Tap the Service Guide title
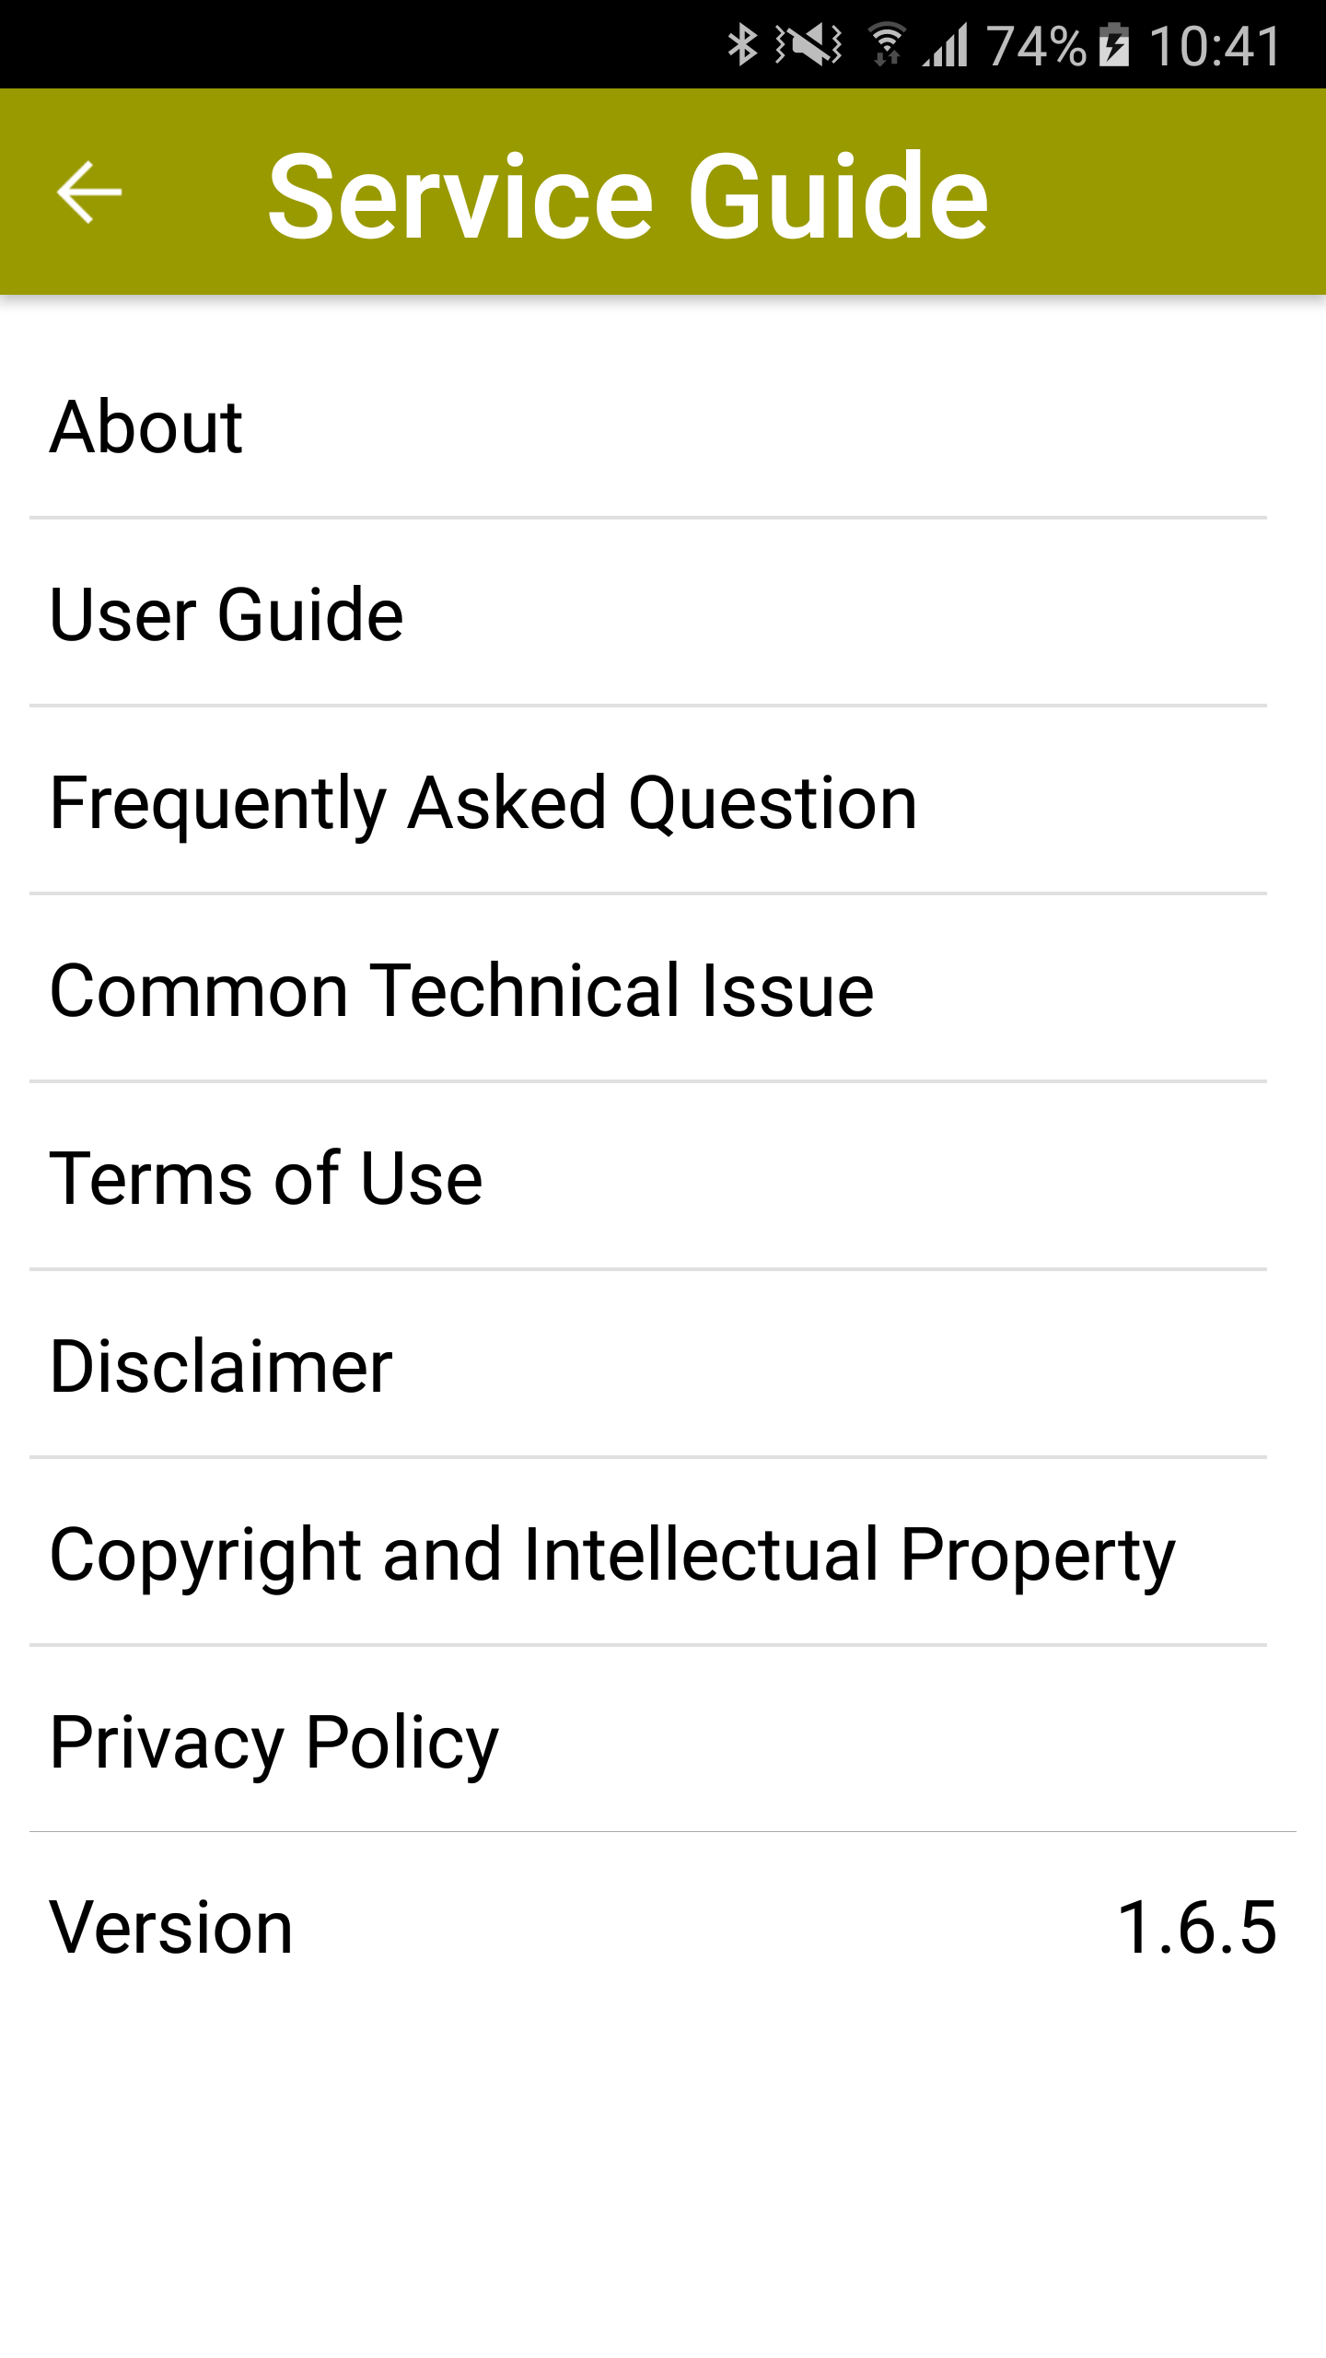The height and width of the screenshot is (2358, 1326). coord(628,196)
